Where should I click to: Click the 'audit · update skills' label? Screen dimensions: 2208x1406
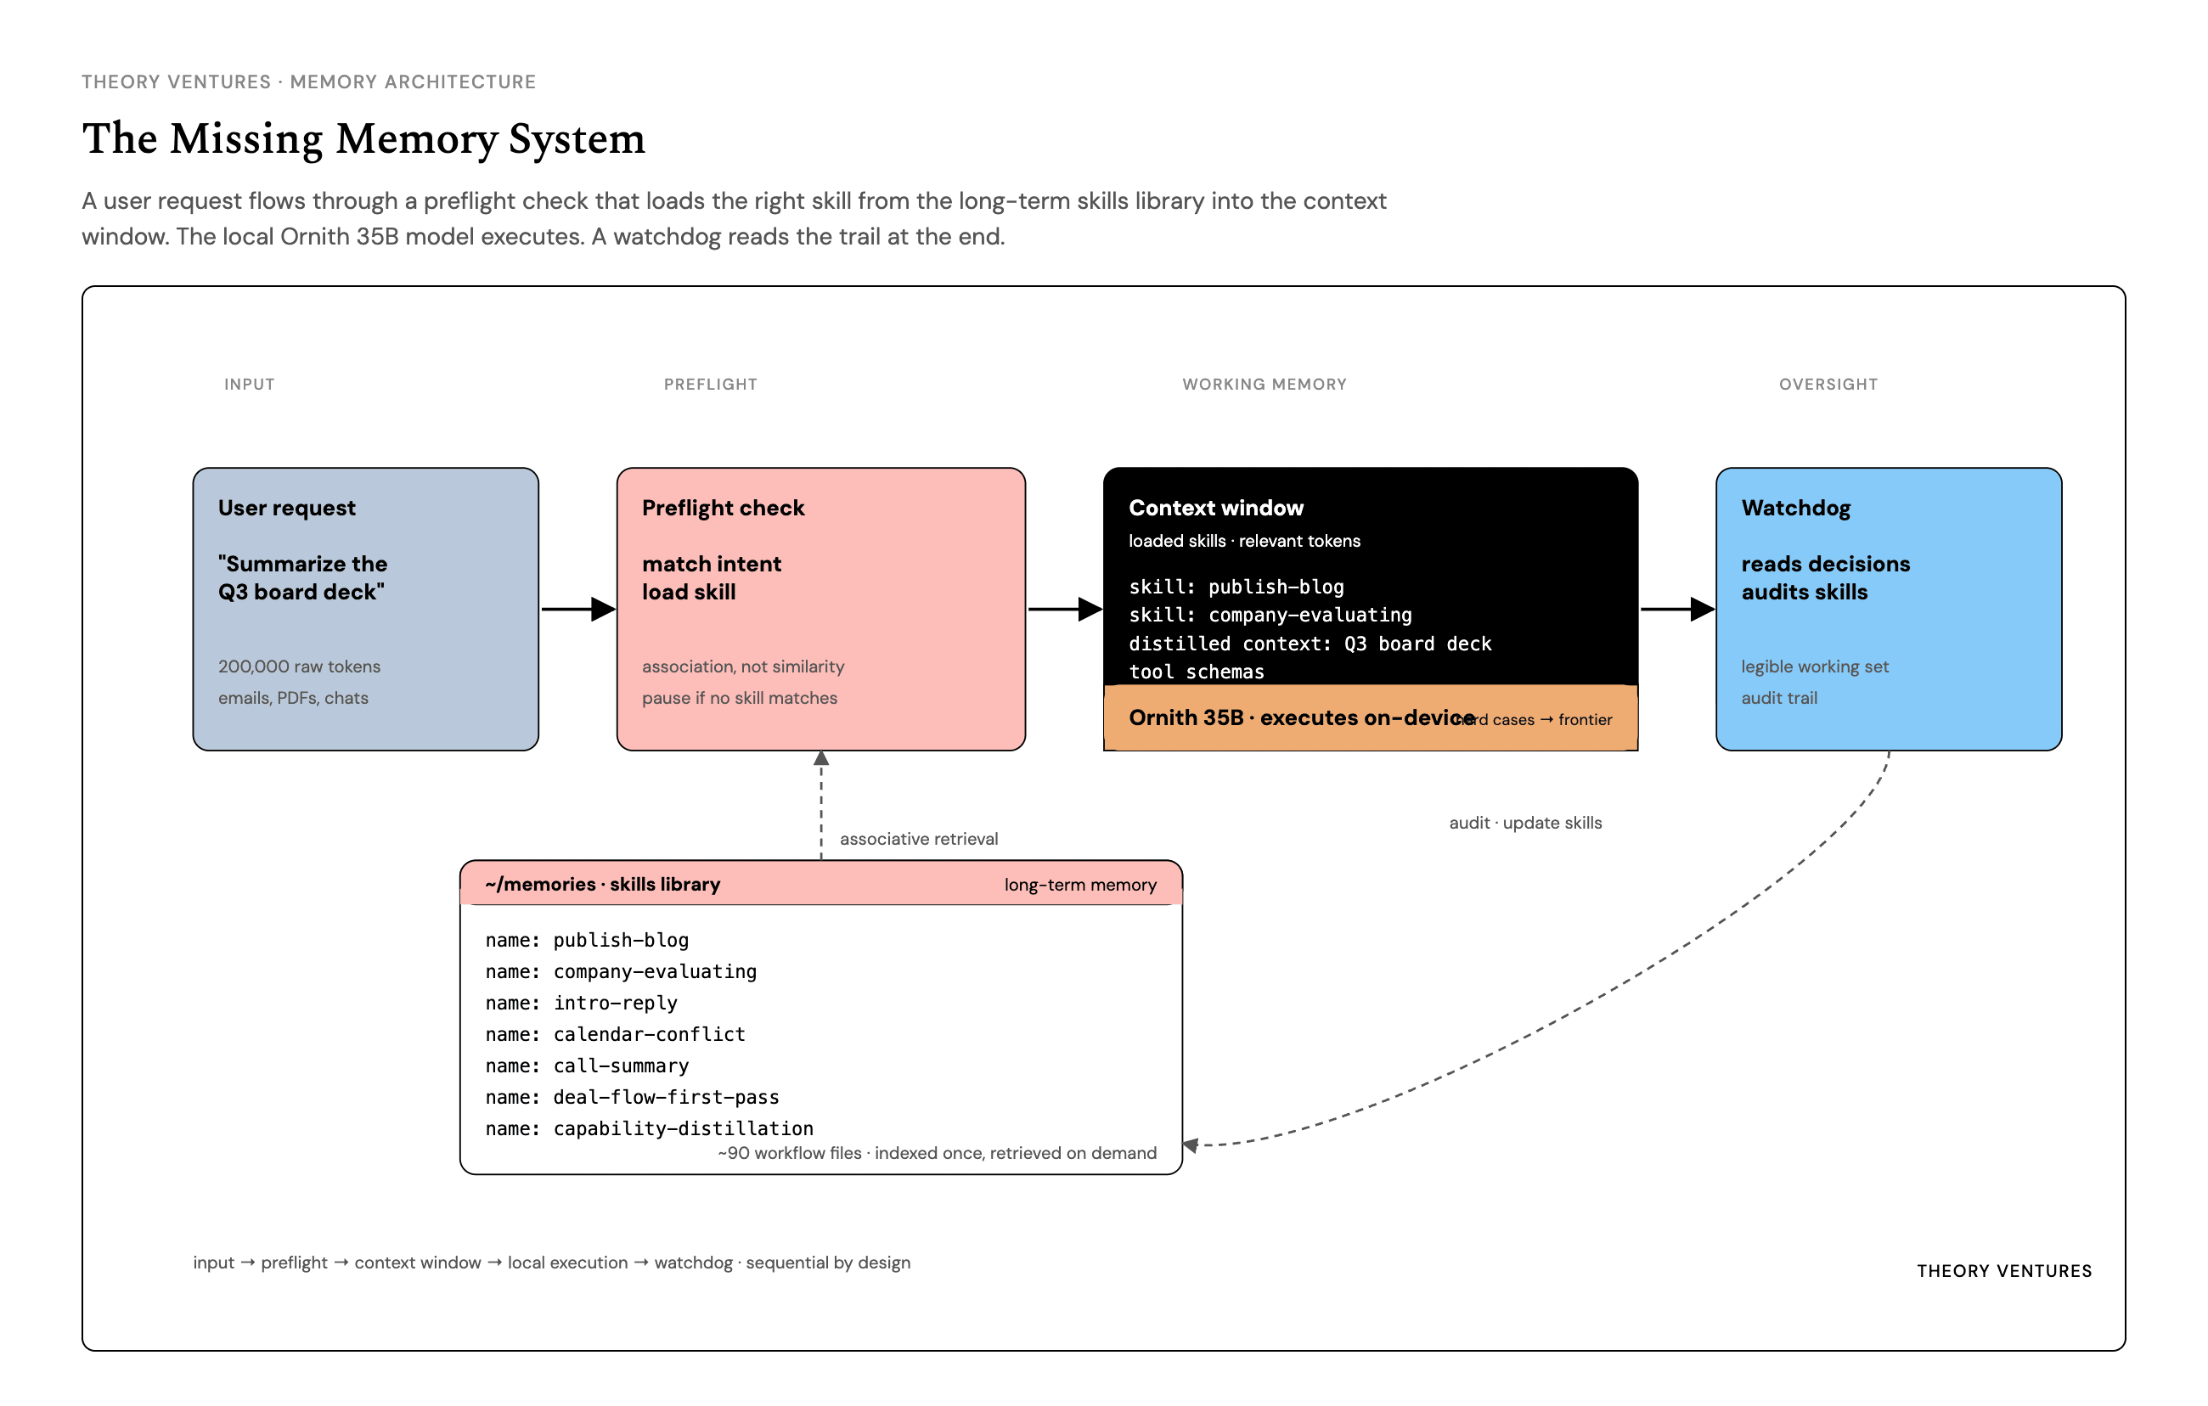(1525, 822)
